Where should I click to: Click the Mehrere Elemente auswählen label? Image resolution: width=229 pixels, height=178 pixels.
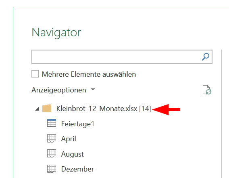coord(89,74)
